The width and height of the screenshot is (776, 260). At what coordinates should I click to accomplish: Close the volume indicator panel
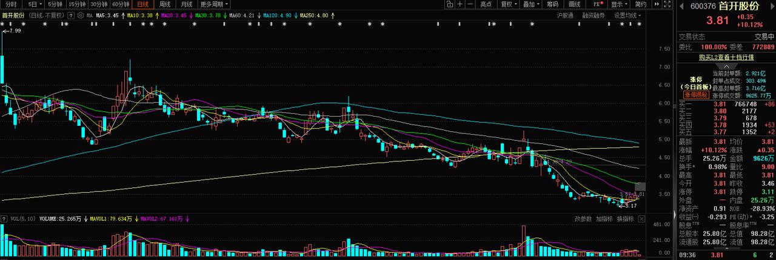[x=641, y=219]
